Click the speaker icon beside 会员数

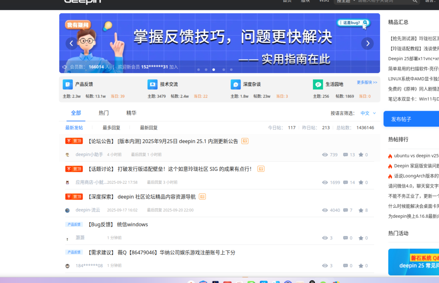pyautogui.click(x=65, y=67)
